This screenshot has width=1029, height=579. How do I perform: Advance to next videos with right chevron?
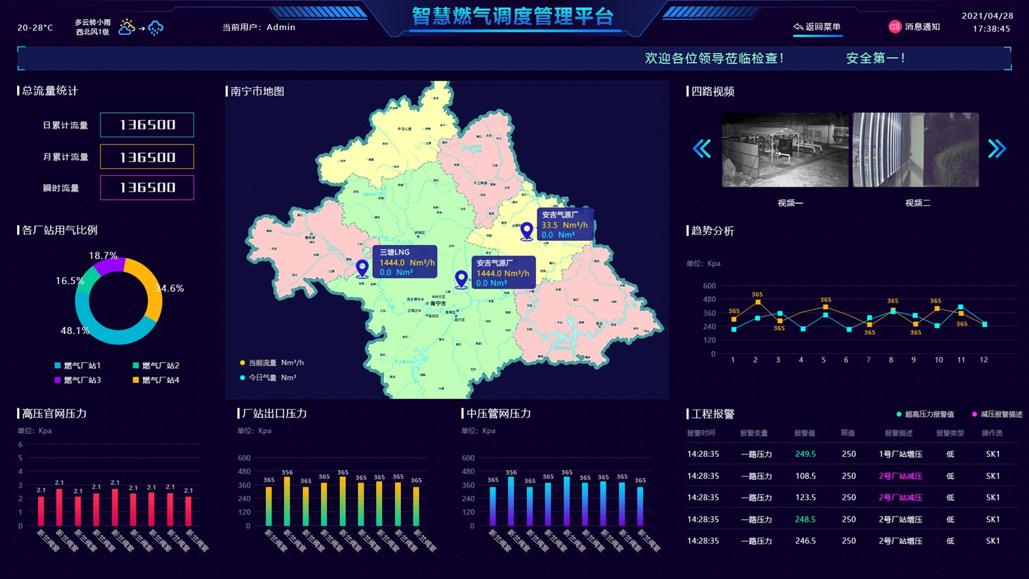click(997, 149)
